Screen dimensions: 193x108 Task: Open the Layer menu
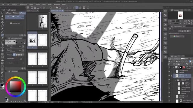(31, 4)
